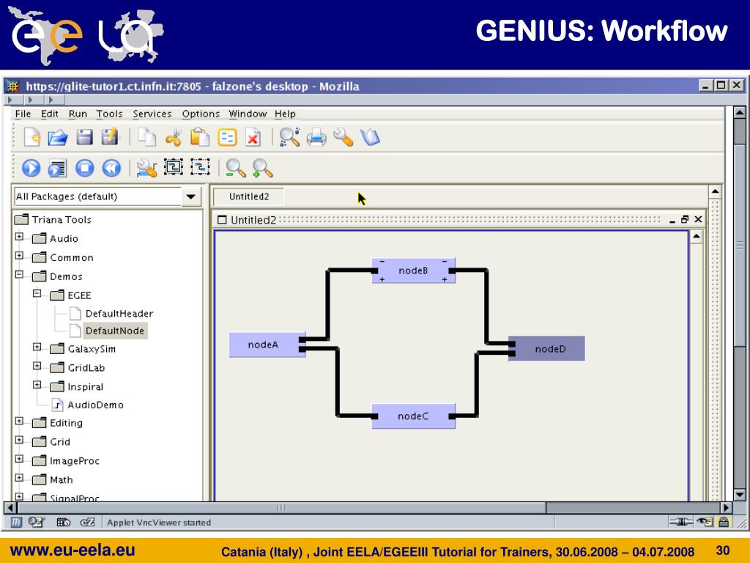The image size is (750, 563).
Task: Select the Triana Tools root folder
Action: click(62, 220)
